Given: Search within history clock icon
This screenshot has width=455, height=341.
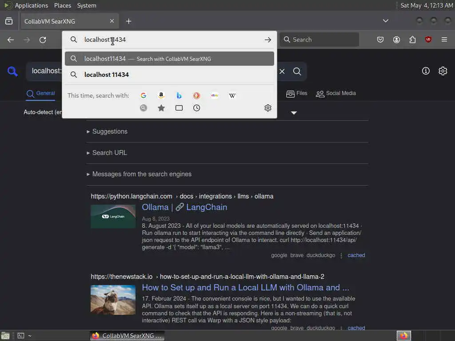Looking at the screenshot, I should point(196,108).
